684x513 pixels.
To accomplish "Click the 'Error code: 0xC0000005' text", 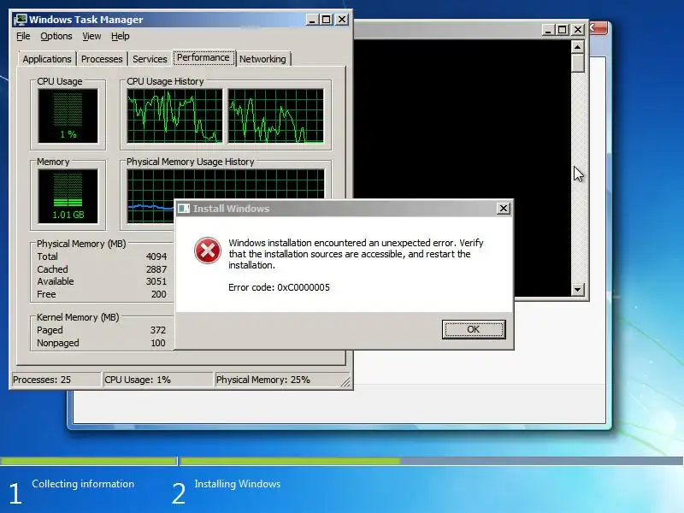I will click(280, 287).
